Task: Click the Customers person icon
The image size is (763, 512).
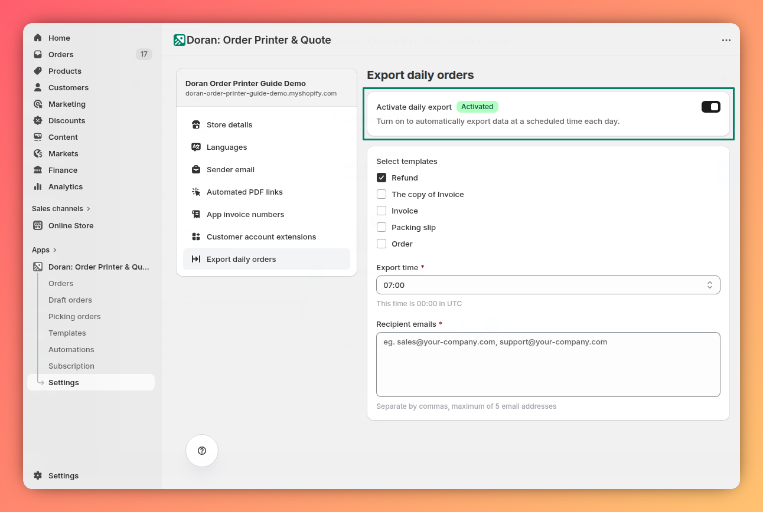Action: pos(38,87)
